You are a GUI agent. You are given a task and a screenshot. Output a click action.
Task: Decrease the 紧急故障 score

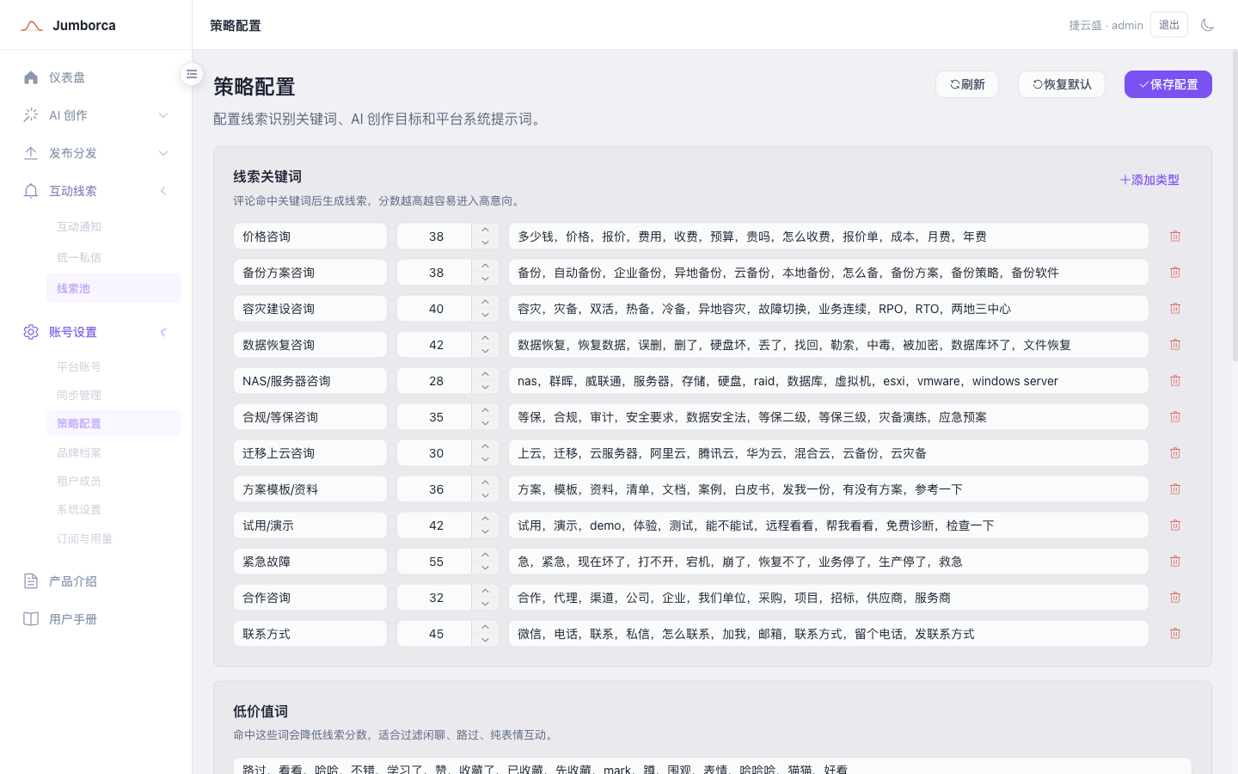tap(485, 568)
